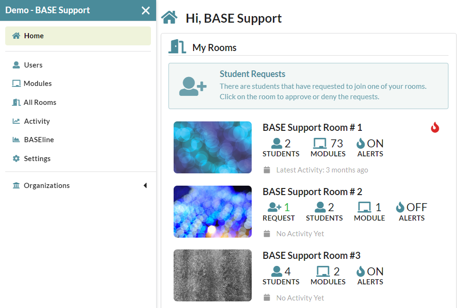Click the green request icon in Room # 2
Viewport: 457px width, 308px height.
pos(274,207)
